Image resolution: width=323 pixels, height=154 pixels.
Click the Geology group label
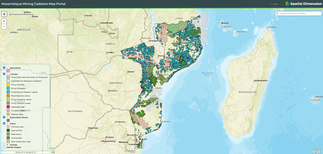[x=13, y=145]
